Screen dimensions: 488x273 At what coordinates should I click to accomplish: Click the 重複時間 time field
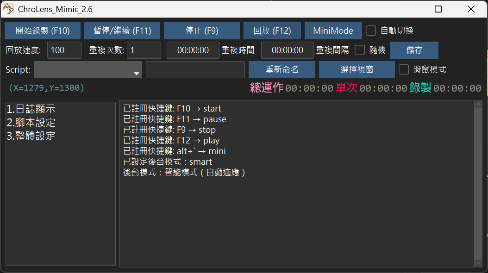point(193,50)
